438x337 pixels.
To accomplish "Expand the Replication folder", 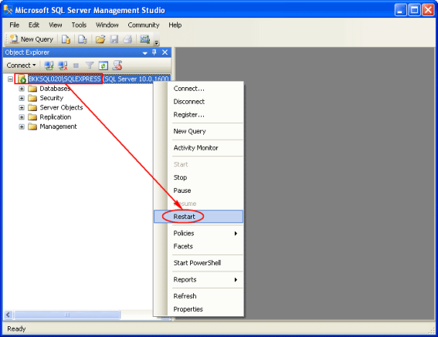I will point(22,117).
